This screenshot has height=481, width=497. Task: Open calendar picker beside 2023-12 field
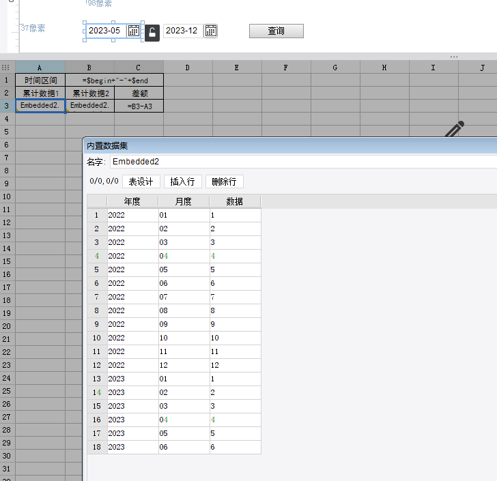[211, 31]
